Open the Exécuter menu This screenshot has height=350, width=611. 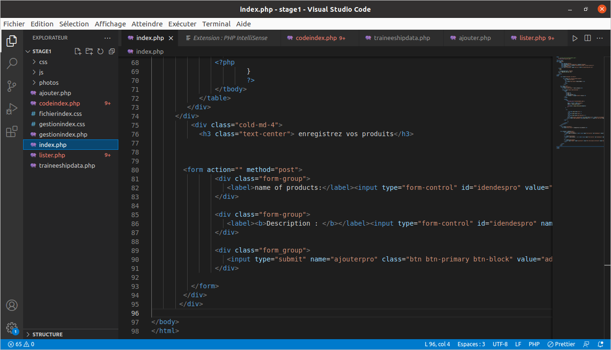click(182, 24)
